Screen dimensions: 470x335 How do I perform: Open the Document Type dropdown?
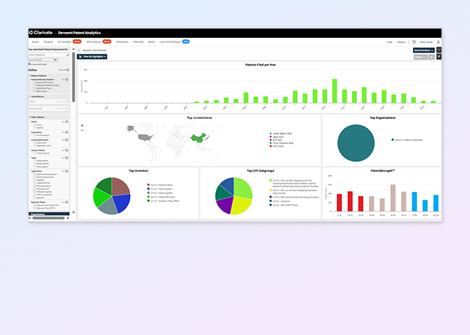tap(49, 108)
